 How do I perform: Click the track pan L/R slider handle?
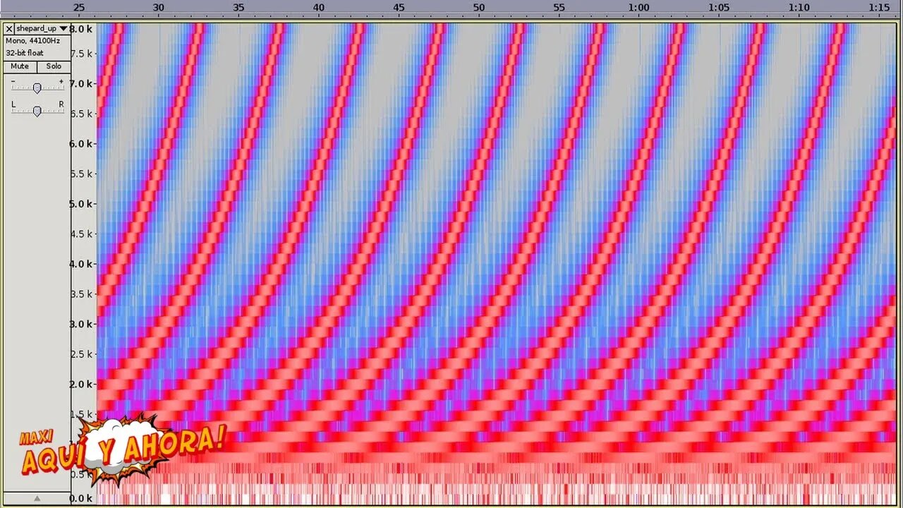pyautogui.click(x=37, y=111)
